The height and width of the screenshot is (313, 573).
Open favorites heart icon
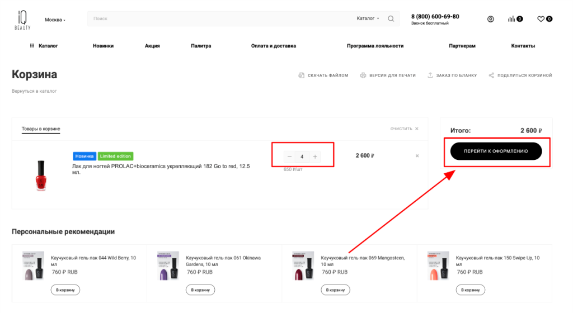point(541,19)
